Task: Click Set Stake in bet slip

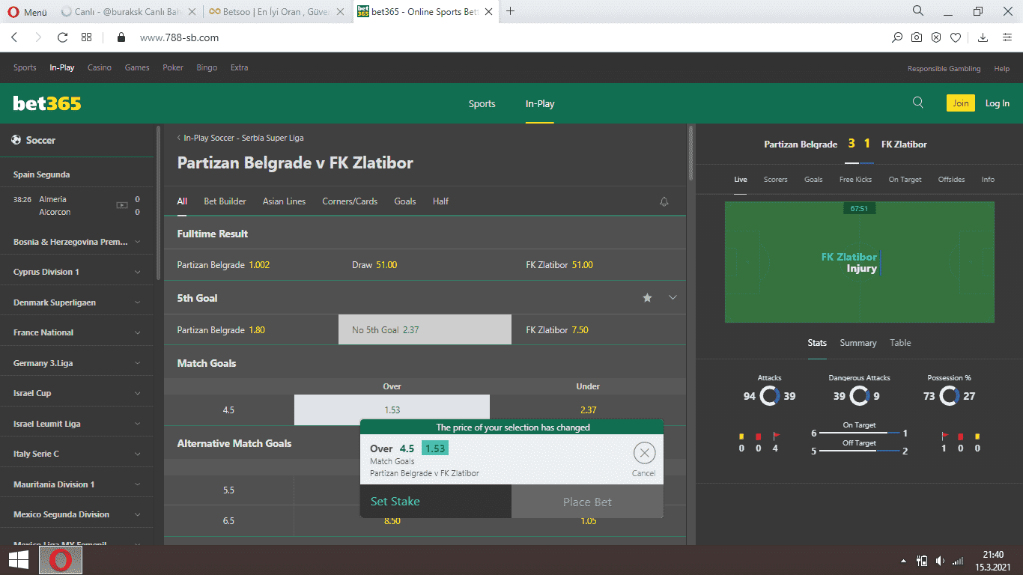Action: pyautogui.click(x=436, y=502)
